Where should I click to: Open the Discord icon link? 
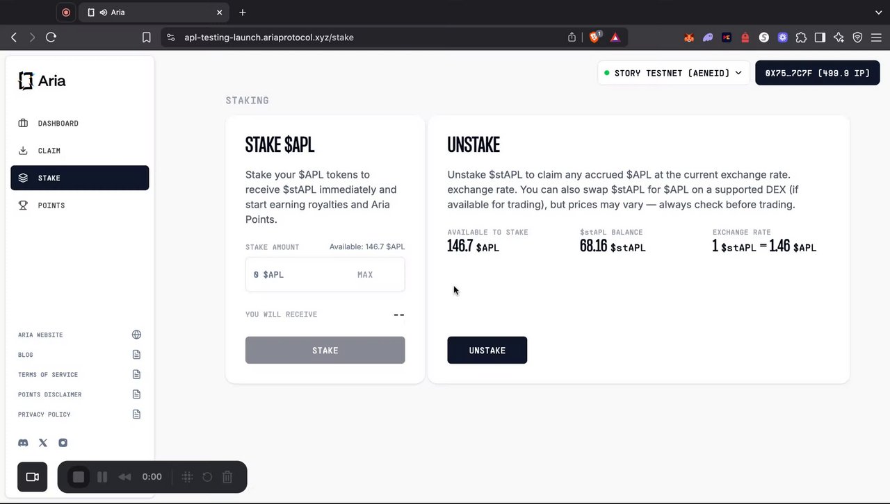pyautogui.click(x=23, y=443)
